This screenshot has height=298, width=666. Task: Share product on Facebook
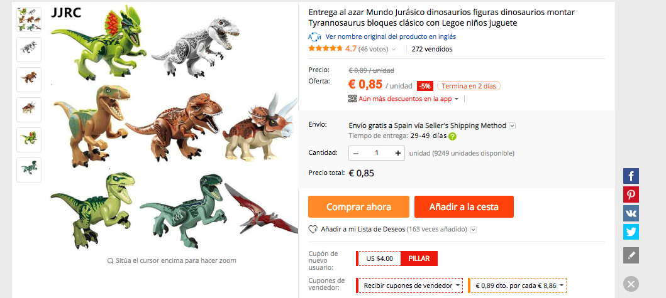coord(631,176)
